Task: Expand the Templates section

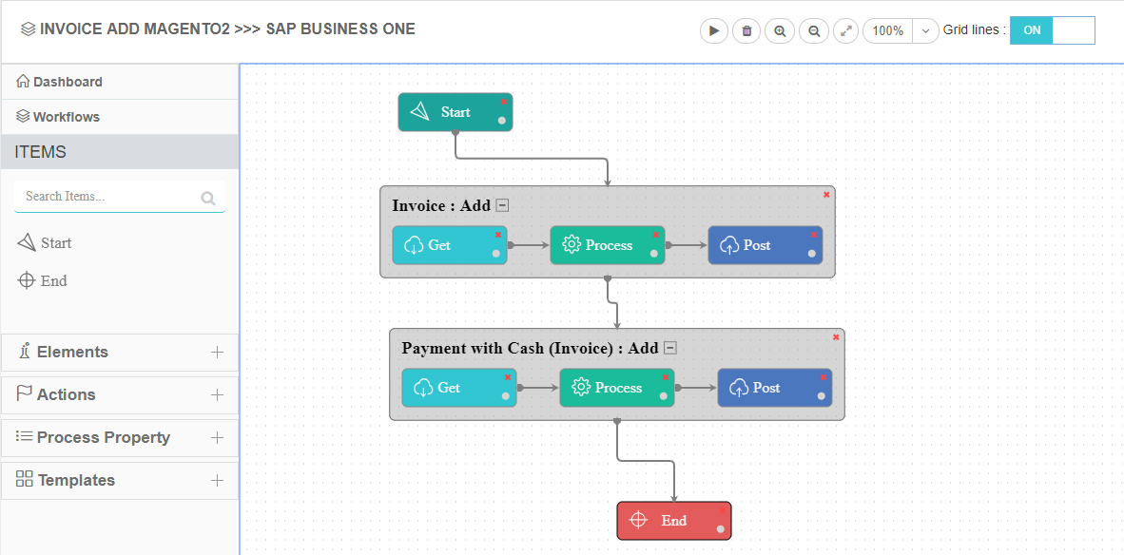Action: [217, 480]
